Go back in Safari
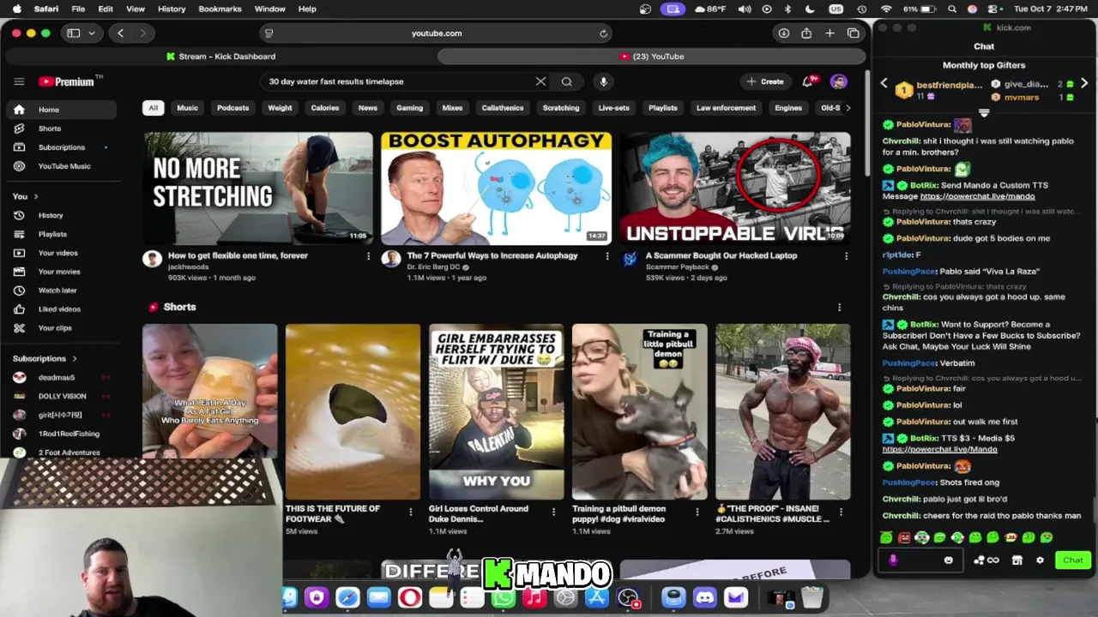This screenshot has width=1098, height=617. pyautogui.click(x=120, y=33)
